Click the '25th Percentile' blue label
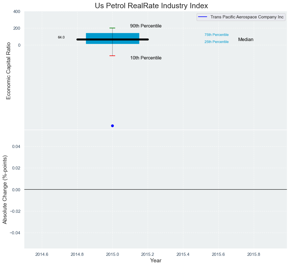 tap(216, 42)
